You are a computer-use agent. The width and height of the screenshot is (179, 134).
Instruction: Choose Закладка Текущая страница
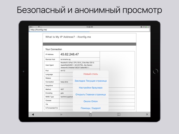pyautogui.click(x=90, y=81)
